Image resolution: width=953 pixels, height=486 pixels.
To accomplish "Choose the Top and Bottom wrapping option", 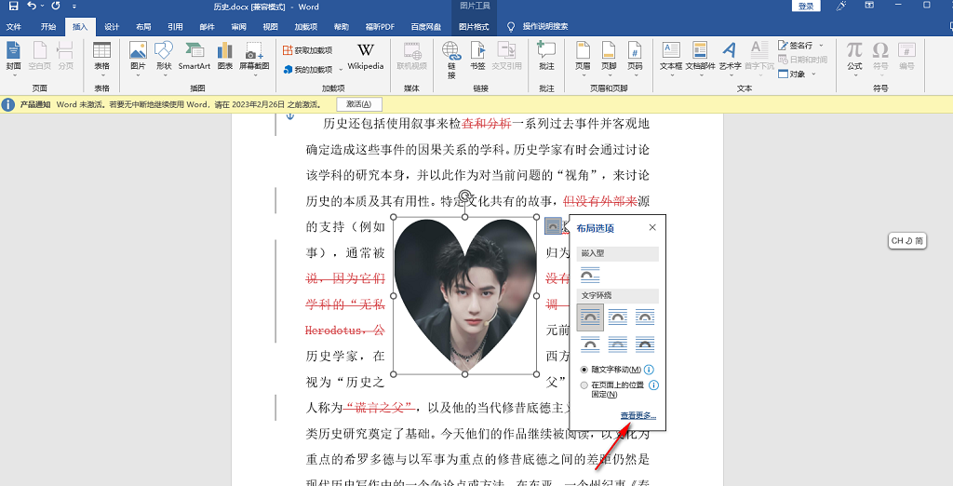I will 590,344.
